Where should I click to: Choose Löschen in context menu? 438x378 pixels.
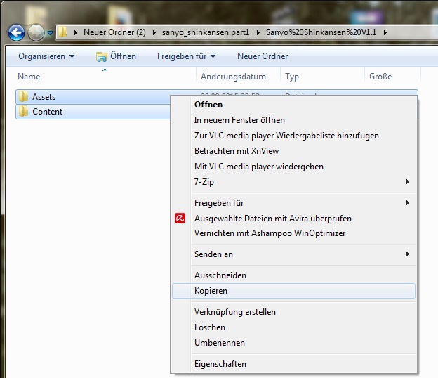tap(293, 327)
